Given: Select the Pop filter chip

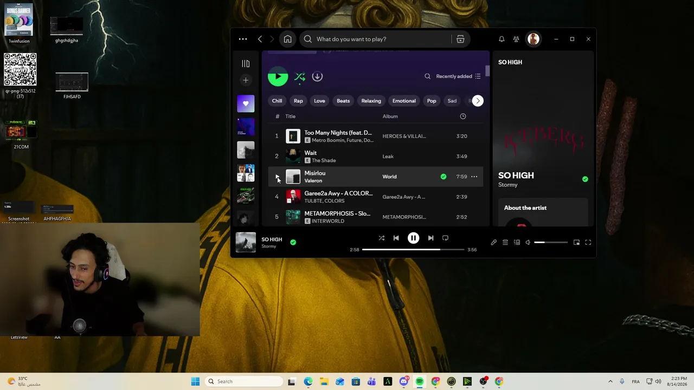Looking at the screenshot, I should click(432, 101).
